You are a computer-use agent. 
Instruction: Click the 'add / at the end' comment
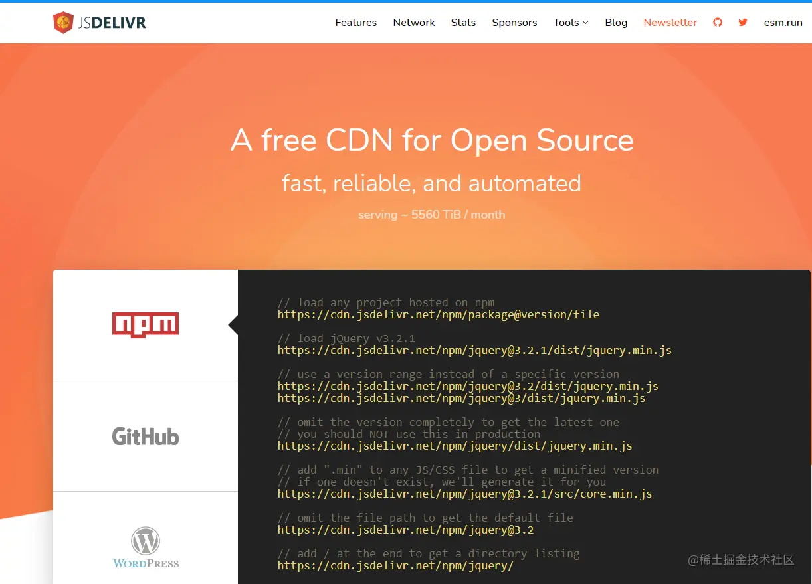429,553
